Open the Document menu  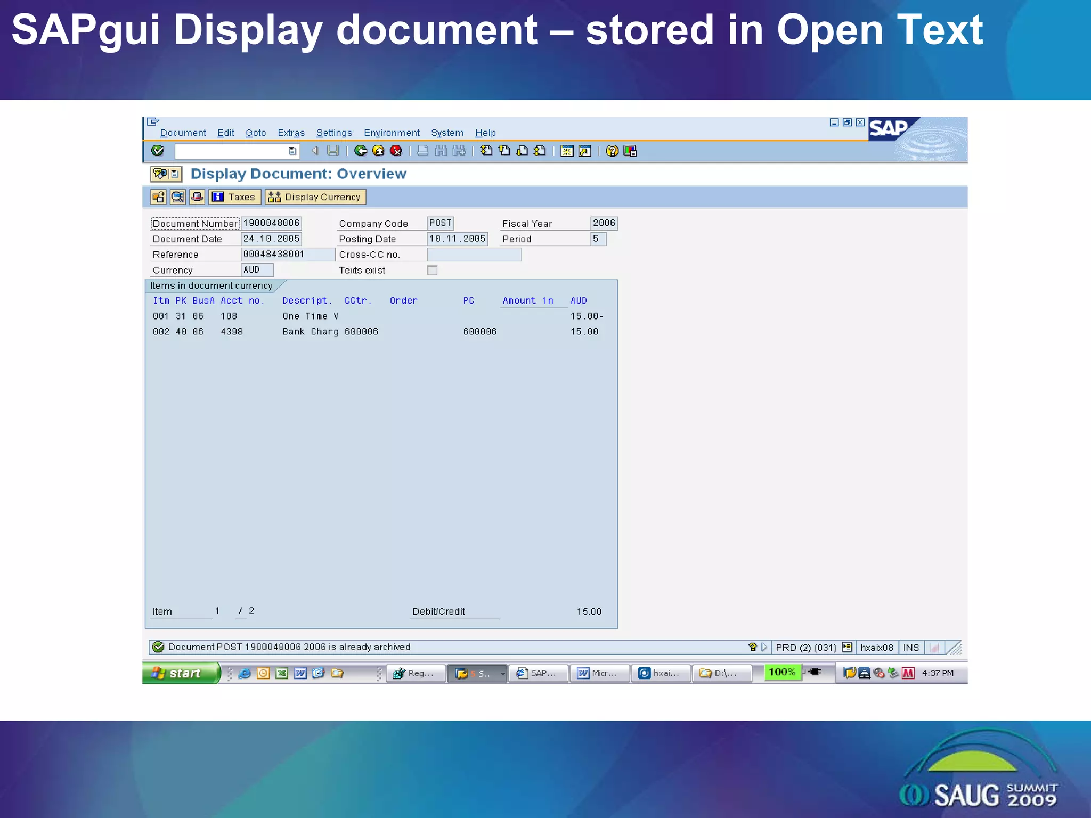pos(183,133)
